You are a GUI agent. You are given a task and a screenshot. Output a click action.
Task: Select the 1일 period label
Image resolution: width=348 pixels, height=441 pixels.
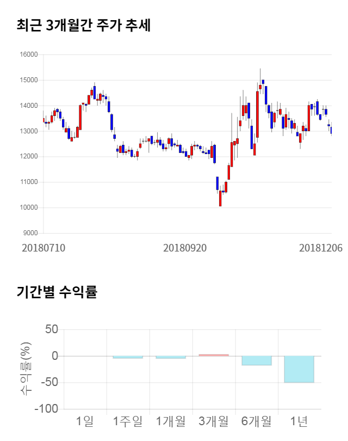pyautogui.click(x=85, y=421)
